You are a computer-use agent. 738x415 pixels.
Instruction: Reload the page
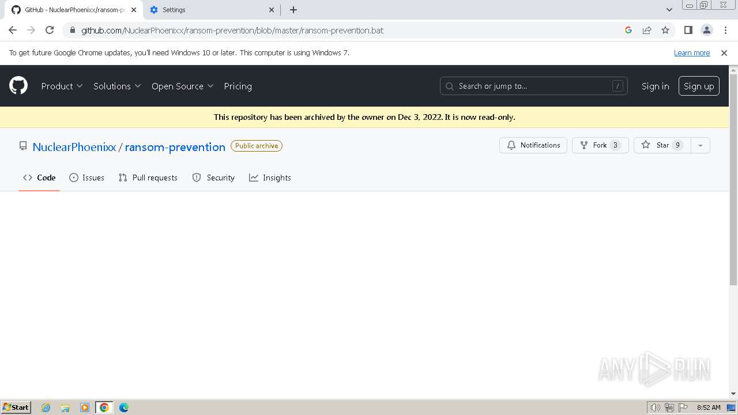(50, 30)
